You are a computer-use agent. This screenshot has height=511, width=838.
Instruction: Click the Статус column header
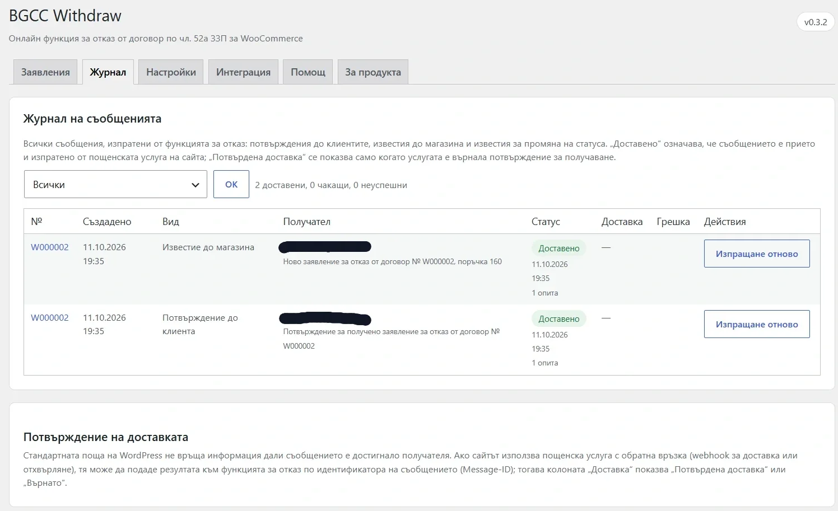pyautogui.click(x=546, y=222)
